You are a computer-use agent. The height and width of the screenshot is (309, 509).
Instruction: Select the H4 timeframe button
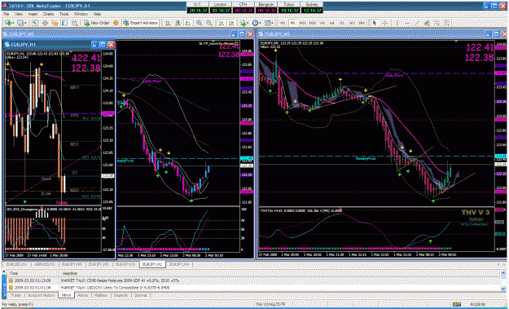click(x=332, y=23)
